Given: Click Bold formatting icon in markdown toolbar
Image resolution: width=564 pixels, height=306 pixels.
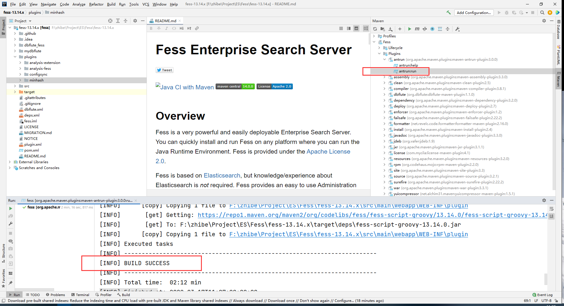Looking at the screenshot, I should (x=151, y=28).
